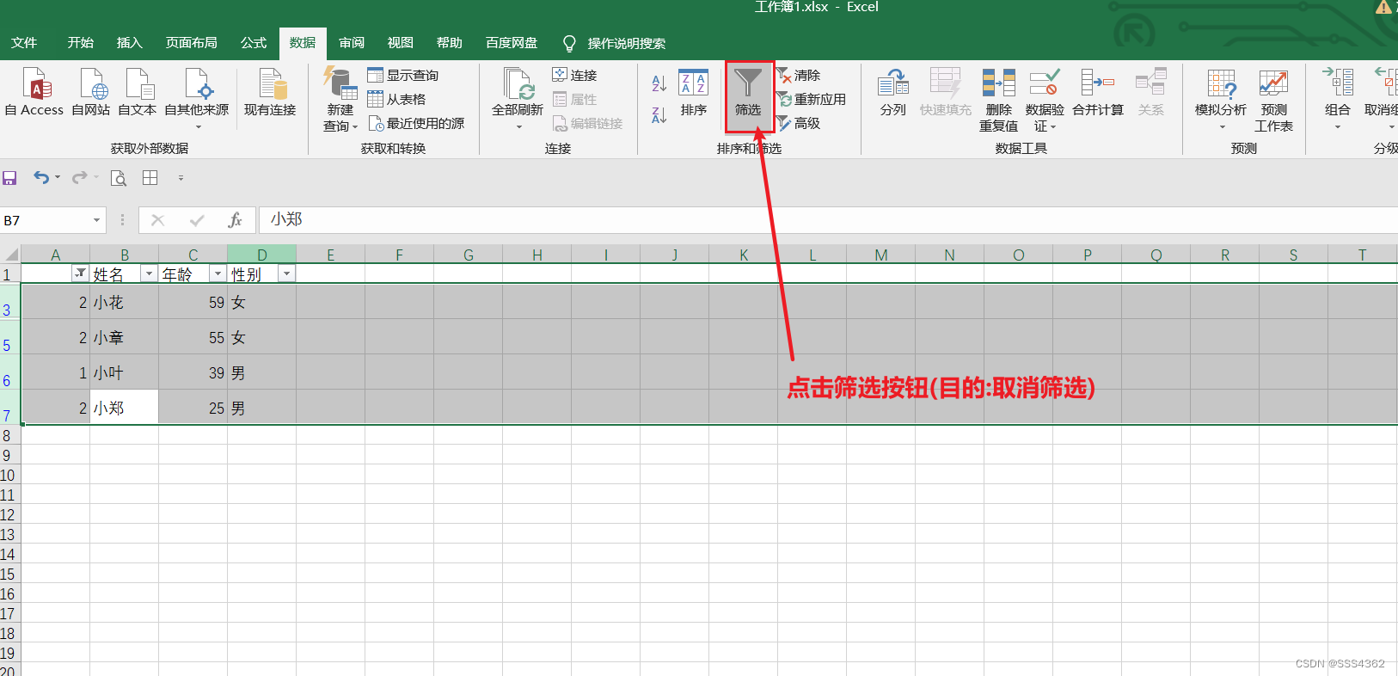Click the insert function fx icon
1398x676 pixels.
click(x=235, y=220)
